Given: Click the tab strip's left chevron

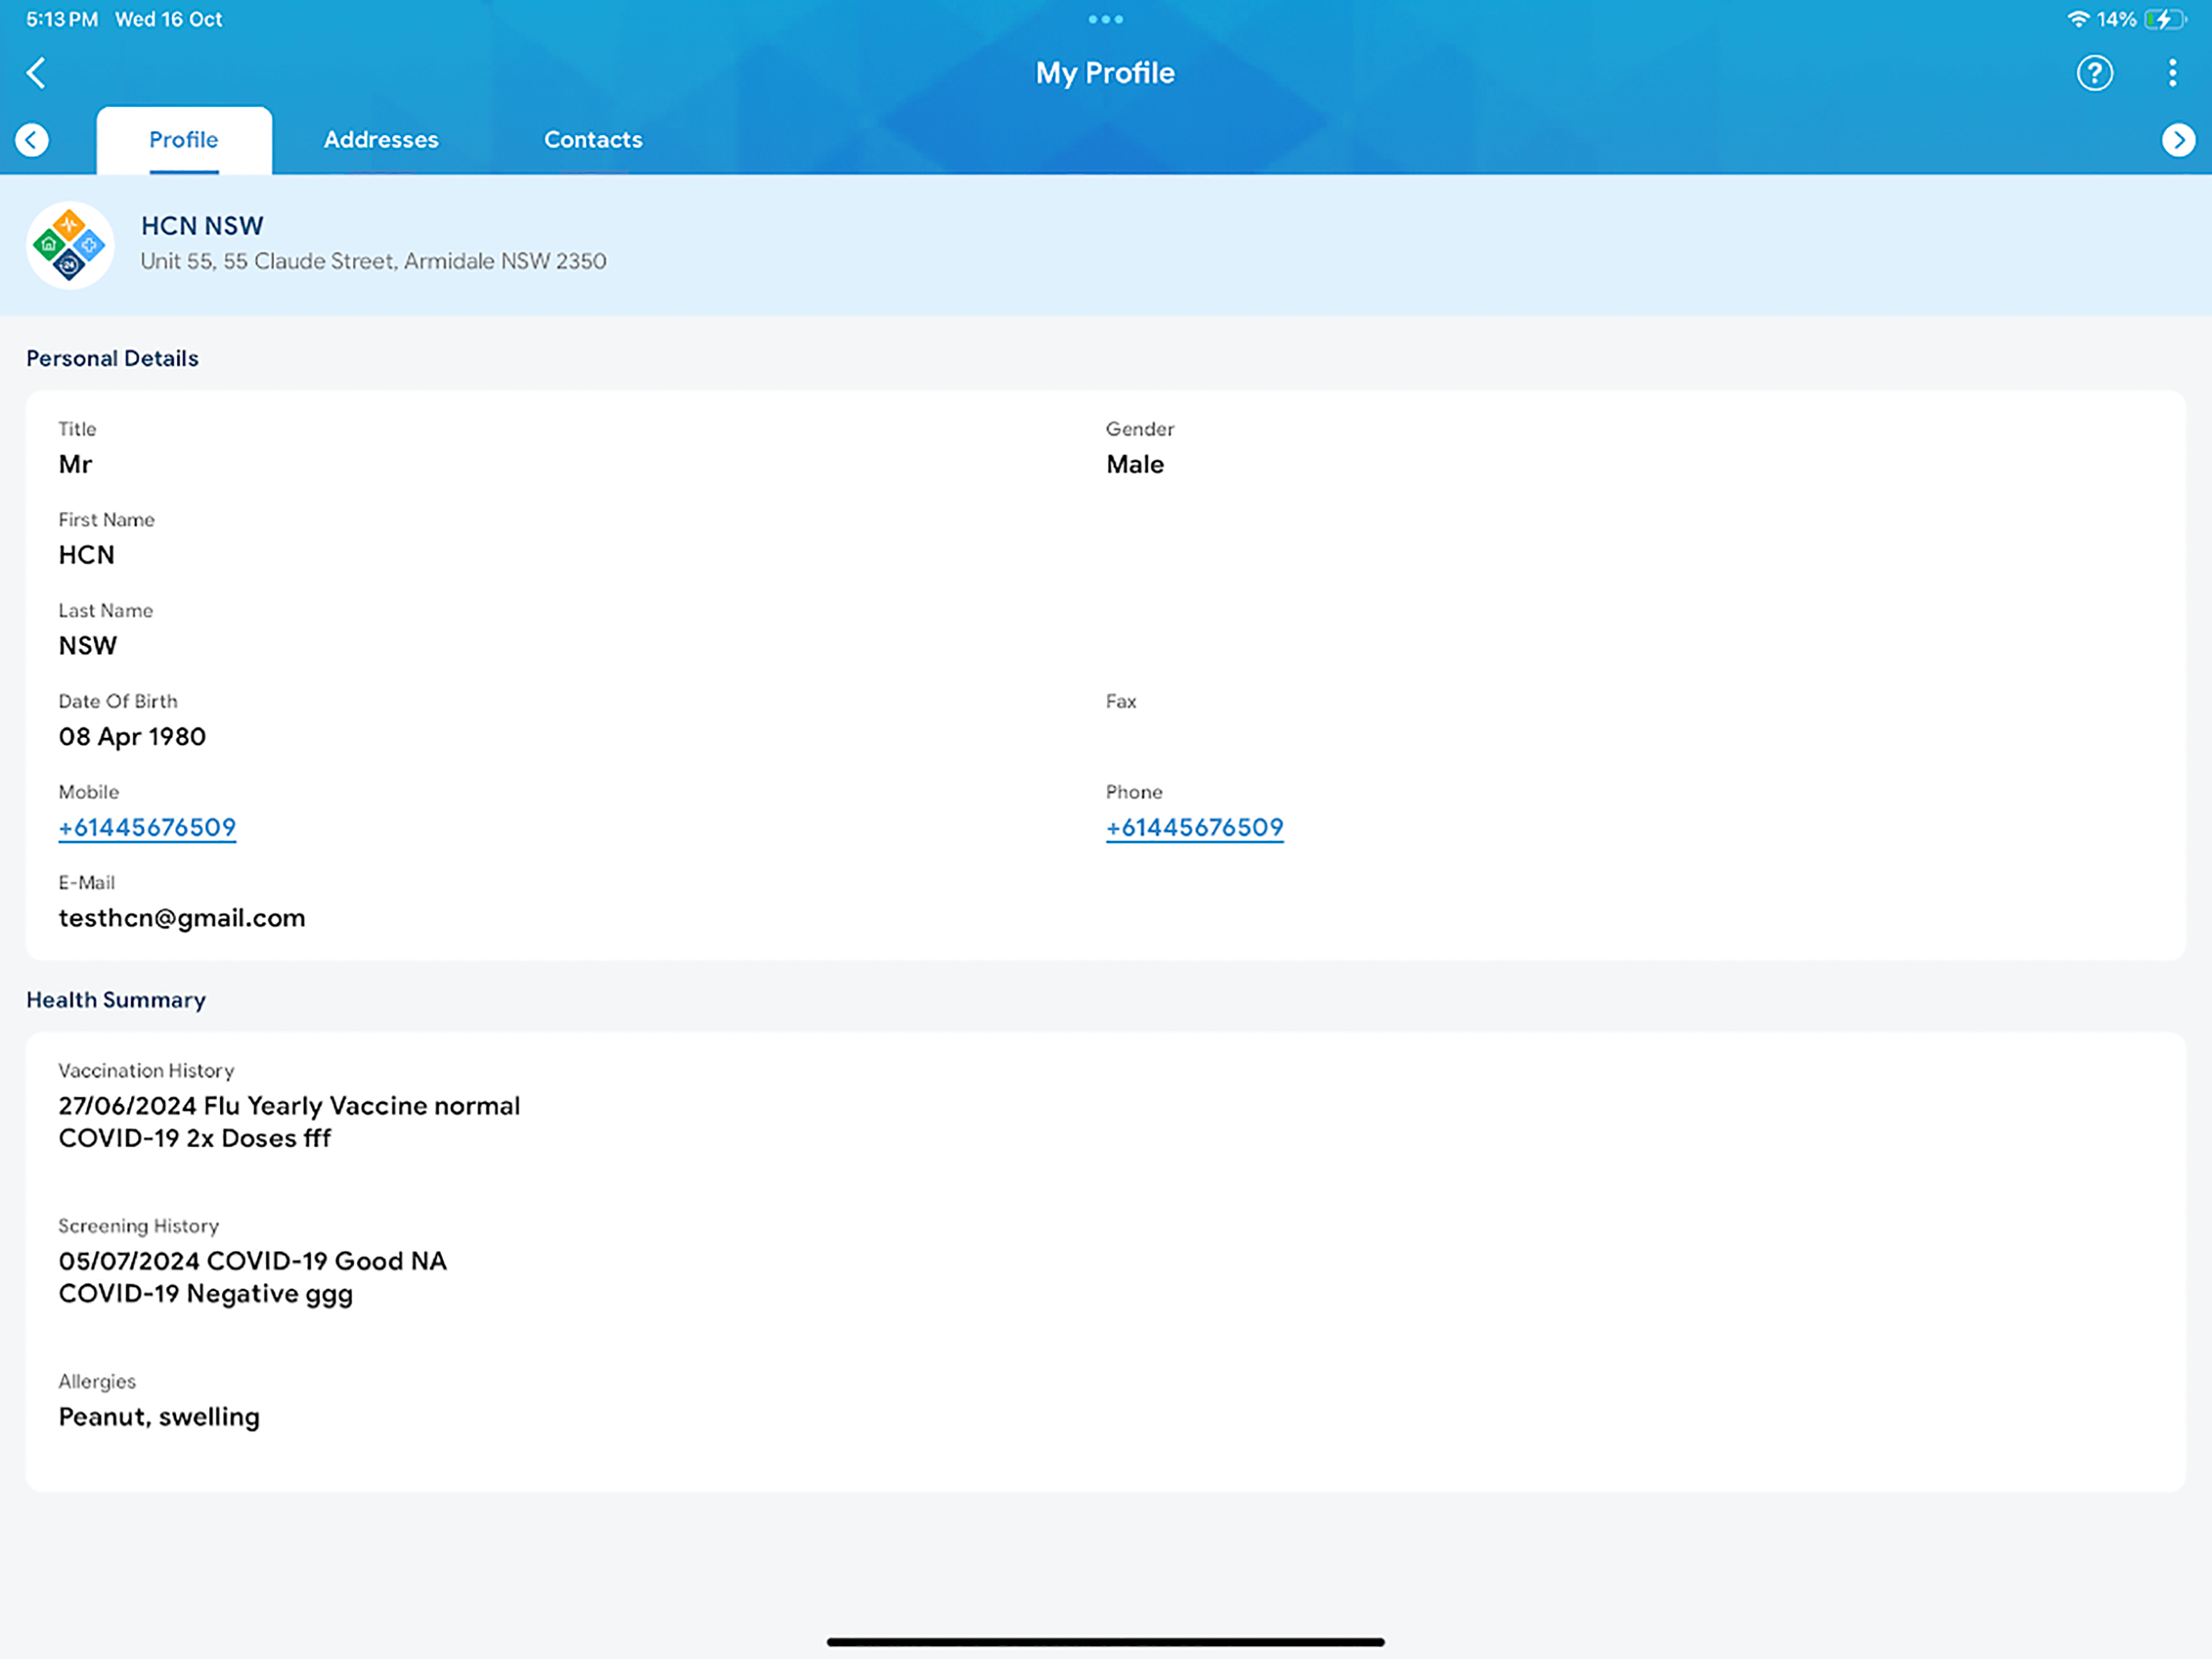Looking at the screenshot, I should pos(32,140).
